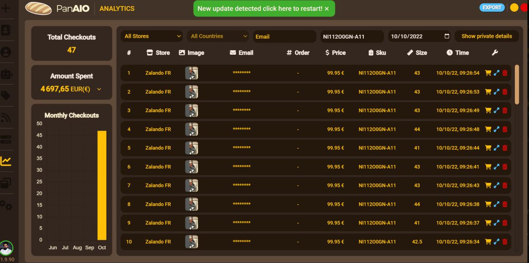Open the profile user sidebar icon
The height and width of the screenshot is (263, 529).
tap(6, 52)
